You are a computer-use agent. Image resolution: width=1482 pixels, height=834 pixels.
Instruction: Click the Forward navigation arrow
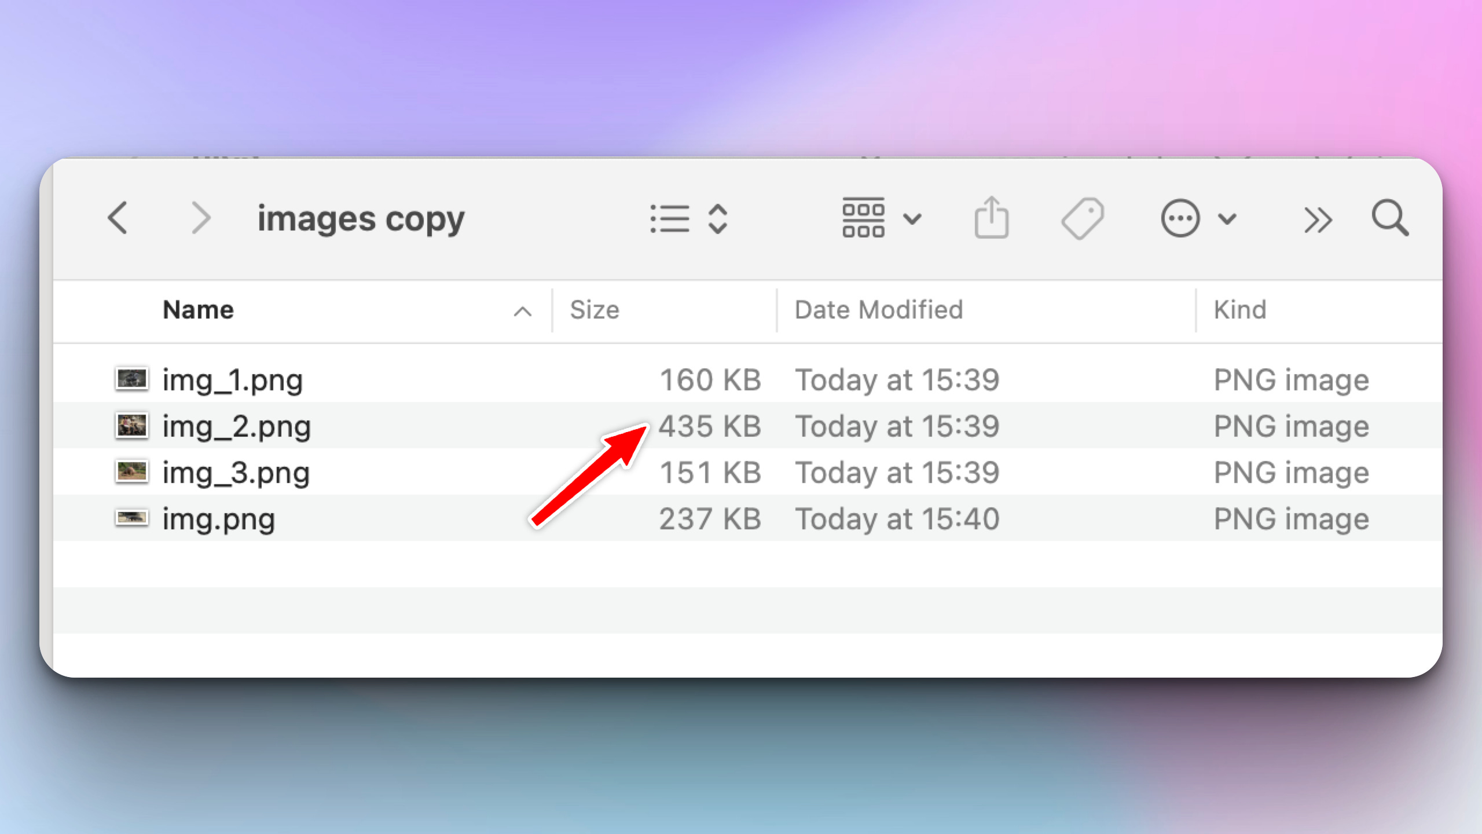201,218
